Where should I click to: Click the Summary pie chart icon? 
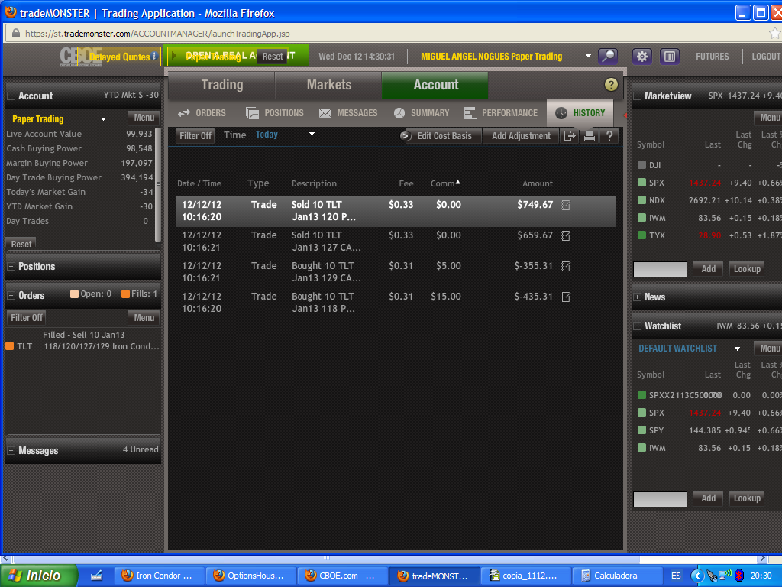(399, 113)
